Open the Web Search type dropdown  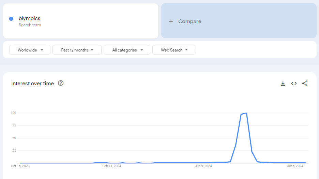click(x=174, y=50)
